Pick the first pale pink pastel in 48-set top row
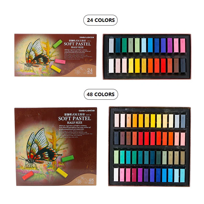The height and width of the screenshot is (204, 204). (x=117, y=120)
